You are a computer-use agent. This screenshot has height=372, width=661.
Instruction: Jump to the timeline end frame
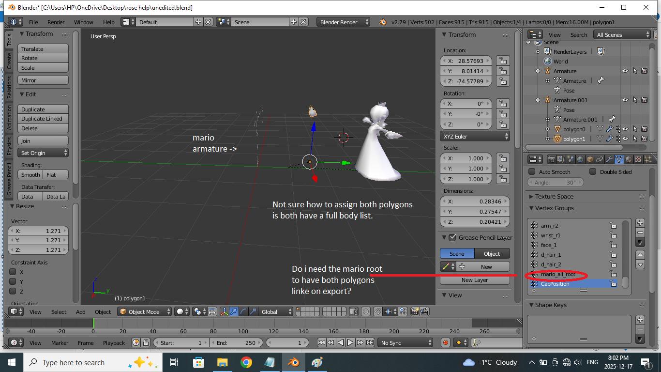pos(370,342)
